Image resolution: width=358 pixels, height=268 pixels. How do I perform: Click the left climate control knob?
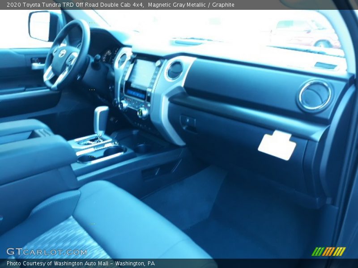pyautogui.click(x=123, y=105)
